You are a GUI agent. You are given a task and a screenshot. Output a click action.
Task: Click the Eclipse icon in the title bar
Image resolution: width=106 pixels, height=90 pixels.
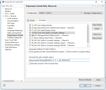pyautogui.click(x=3, y=2)
